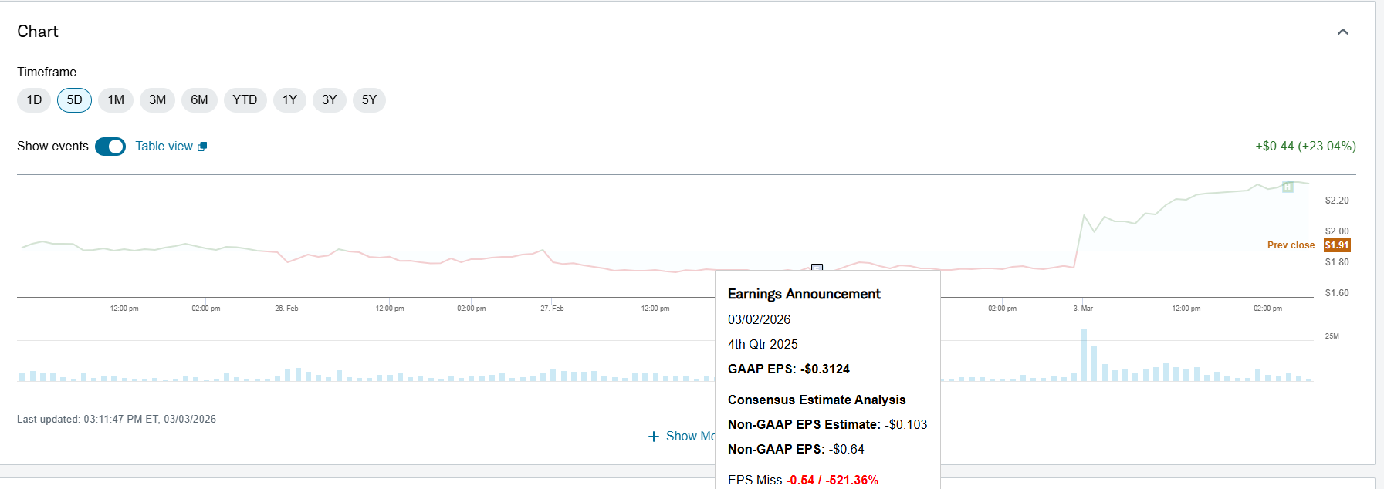This screenshot has height=489, width=1384.
Task: Click the +$0.44 (+23.04%) change value
Action: click(x=1305, y=147)
